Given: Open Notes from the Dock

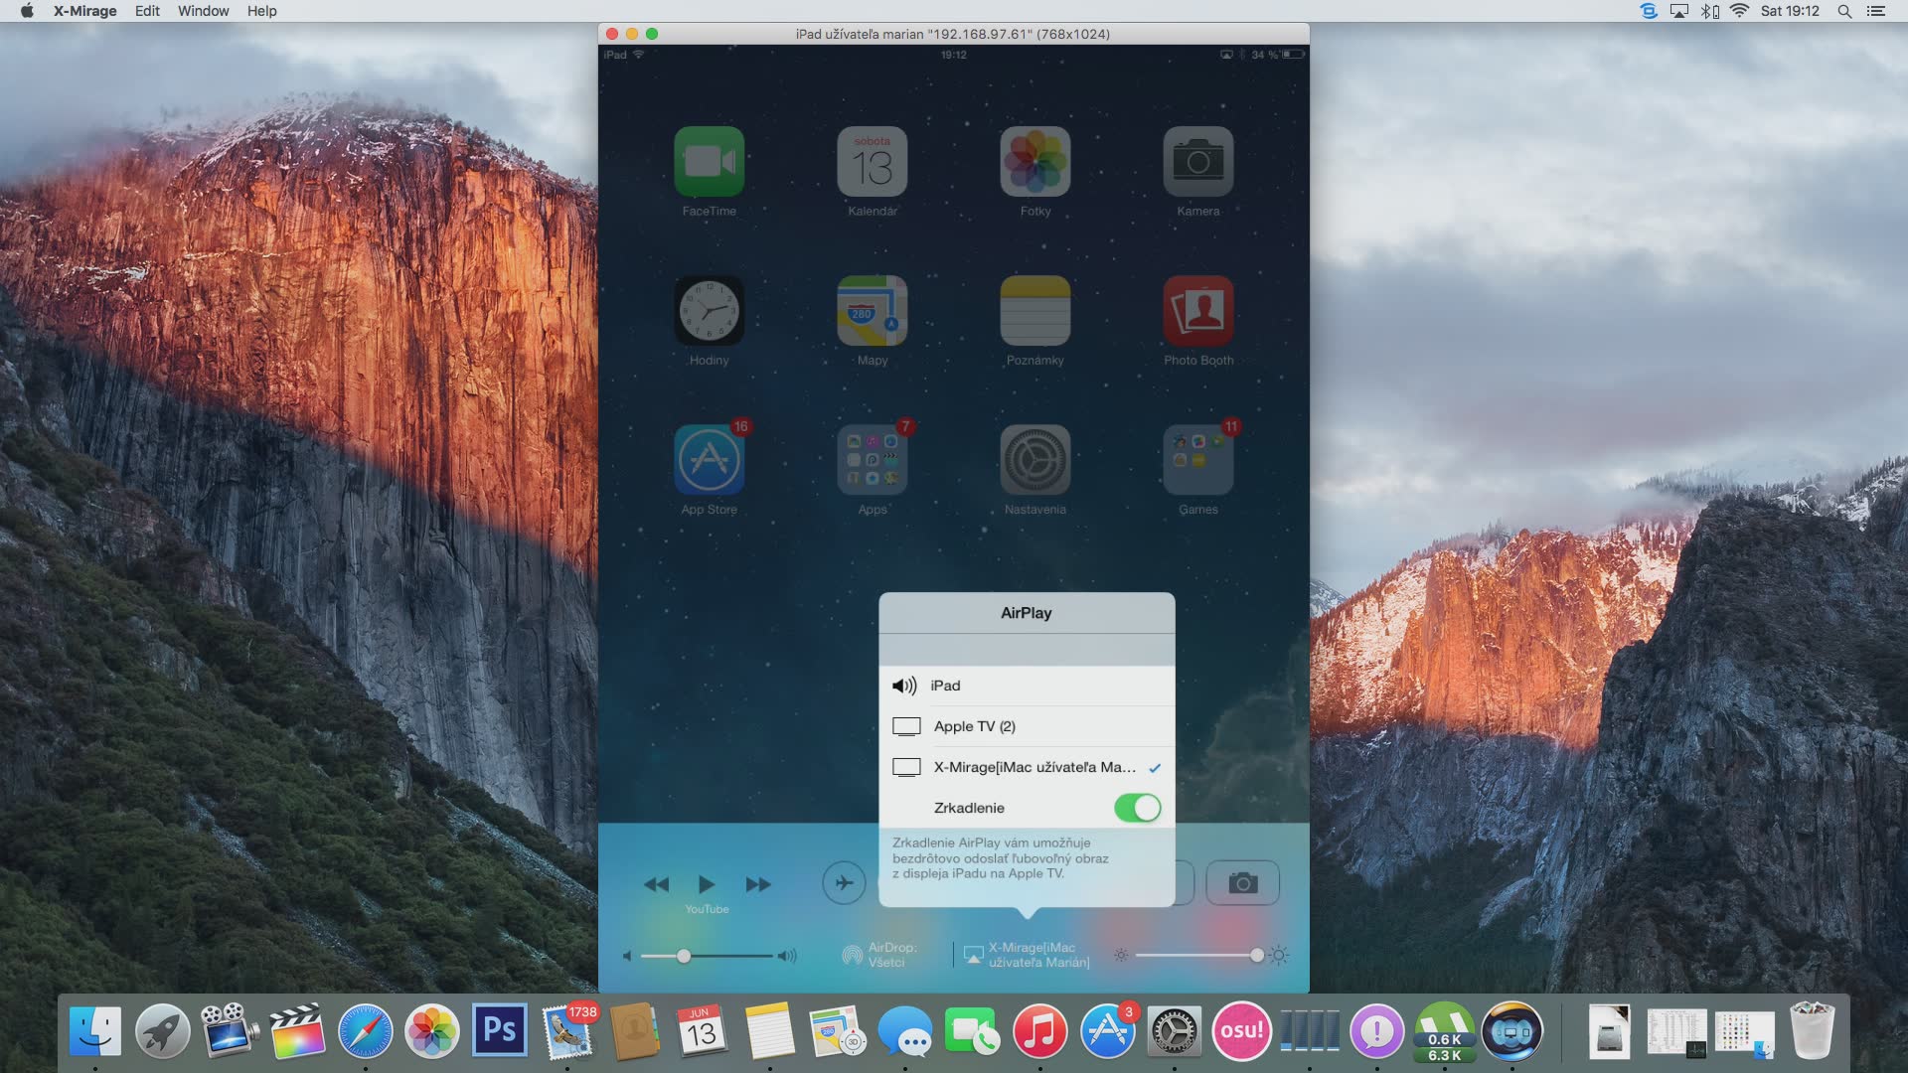Looking at the screenshot, I should [769, 1031].
